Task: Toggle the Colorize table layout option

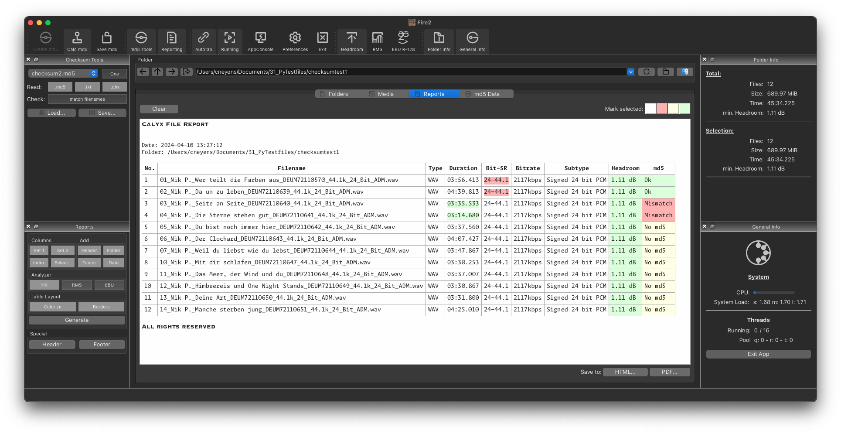Action: point(52,307)
